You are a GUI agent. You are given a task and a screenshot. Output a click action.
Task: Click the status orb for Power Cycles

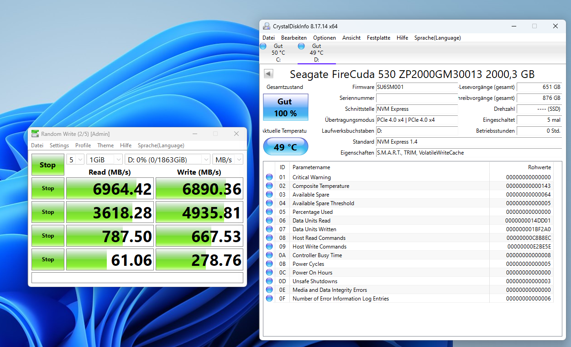pyautogui.click(x=269, y=264)
